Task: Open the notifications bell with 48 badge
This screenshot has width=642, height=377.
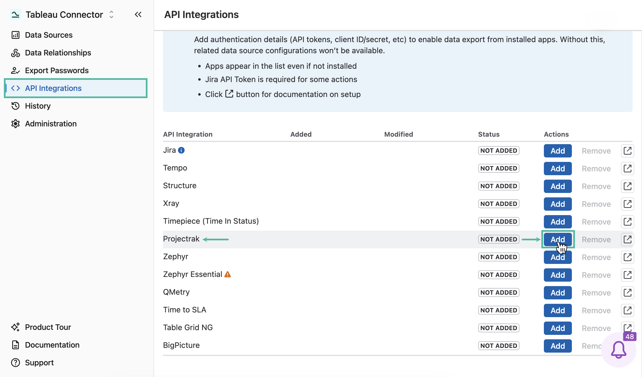Action: tap(619, 350)
